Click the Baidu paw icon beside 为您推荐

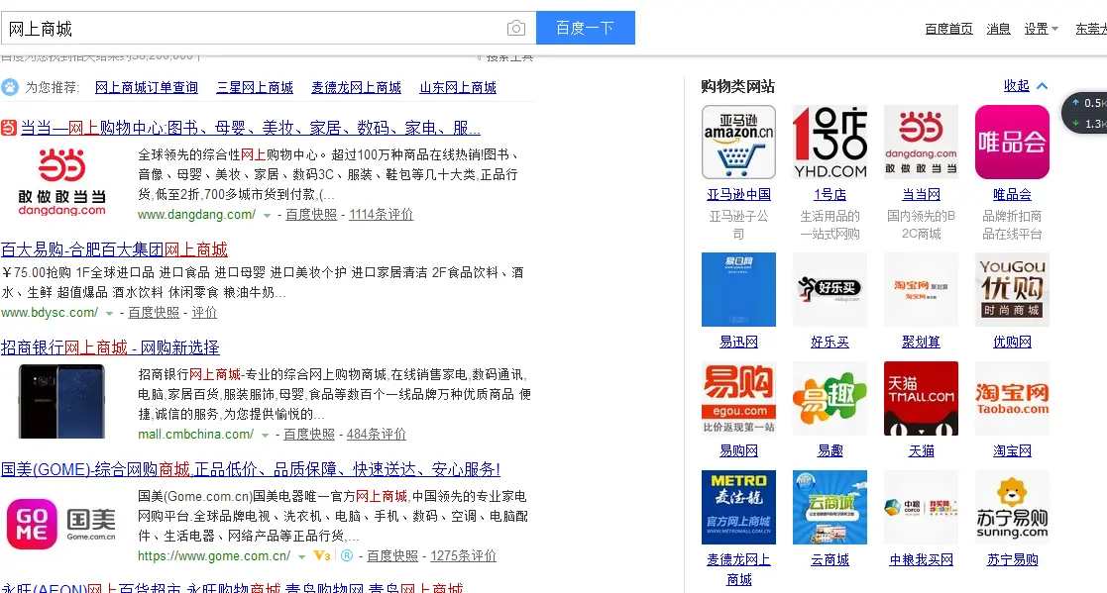10,87
